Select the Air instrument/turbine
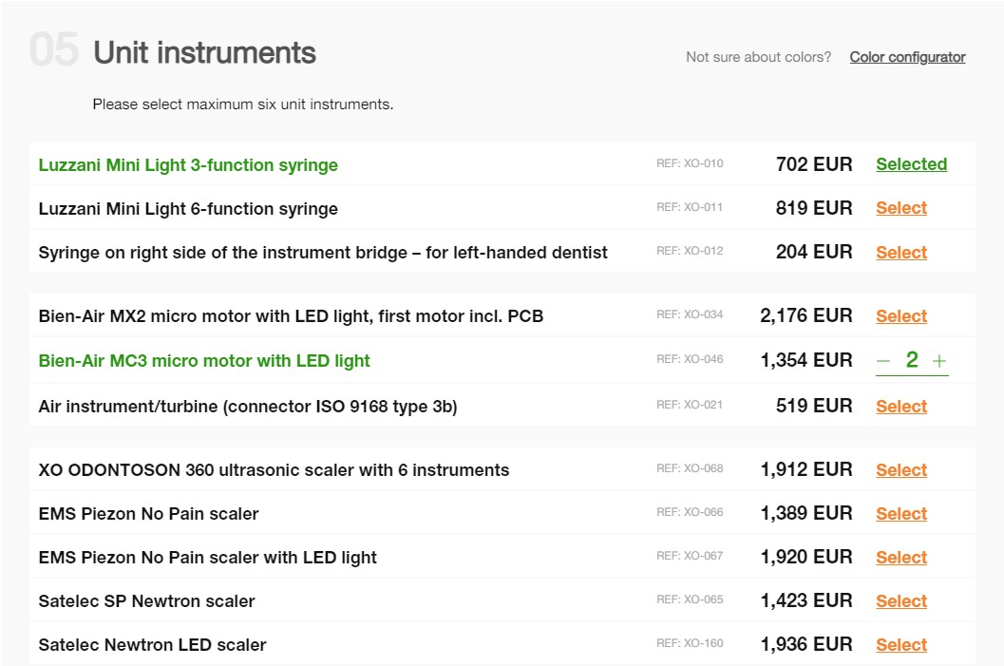Image resolution: width=1004 pixels, height=666 pixels. pyautogui.click(x=900, y=407)
